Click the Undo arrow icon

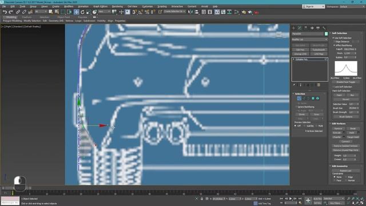[5, 12]
